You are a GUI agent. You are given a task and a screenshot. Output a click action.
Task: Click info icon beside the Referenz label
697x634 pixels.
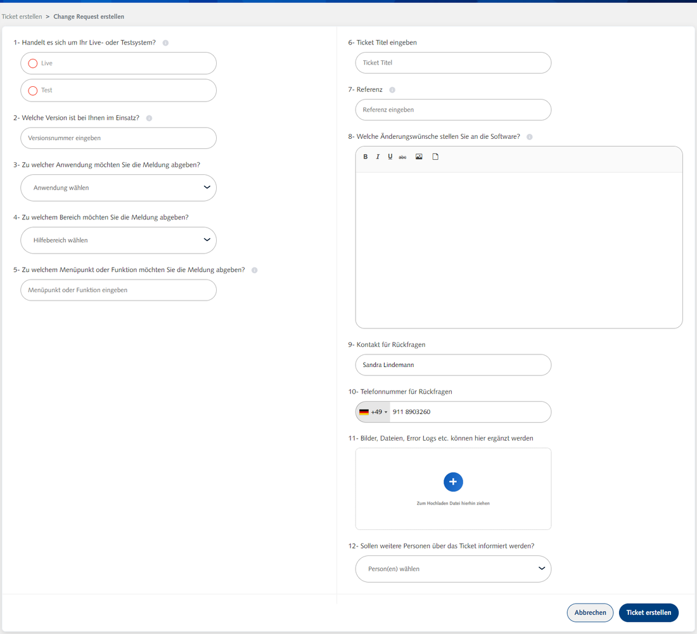pyautogui.click(x=392, y=90)
